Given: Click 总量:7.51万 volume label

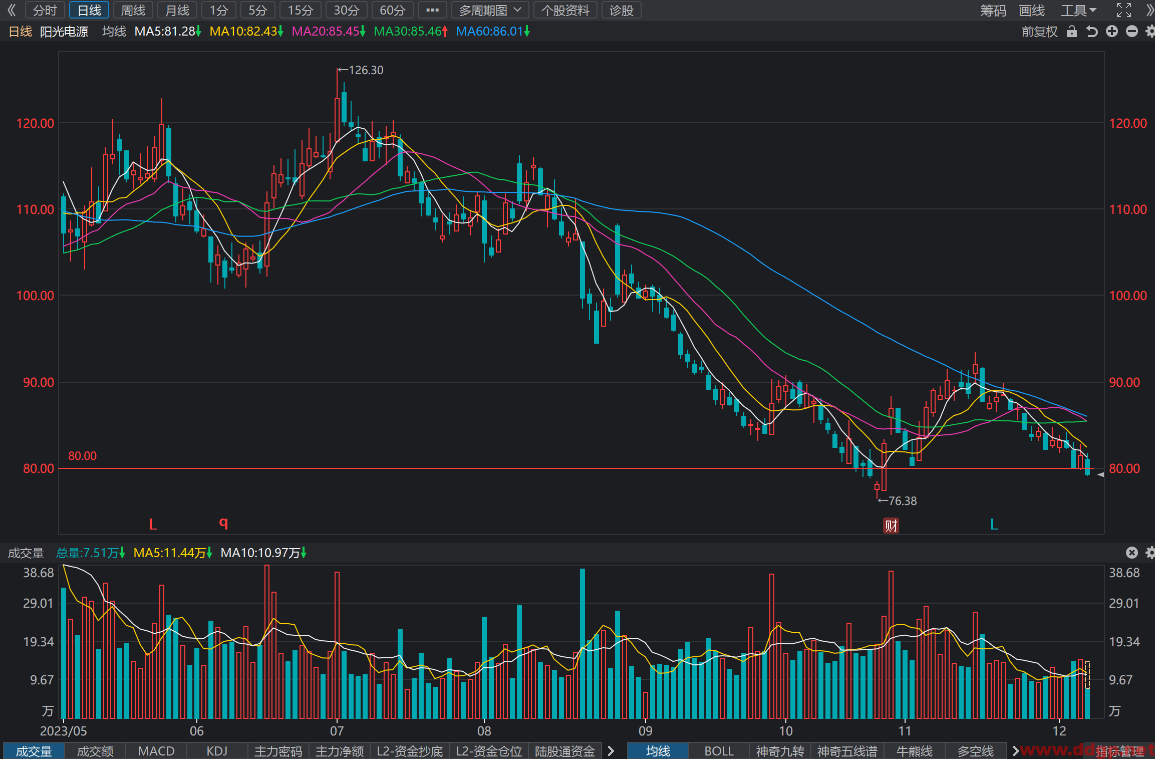Looking at the screenshot, I should point(91,553).
